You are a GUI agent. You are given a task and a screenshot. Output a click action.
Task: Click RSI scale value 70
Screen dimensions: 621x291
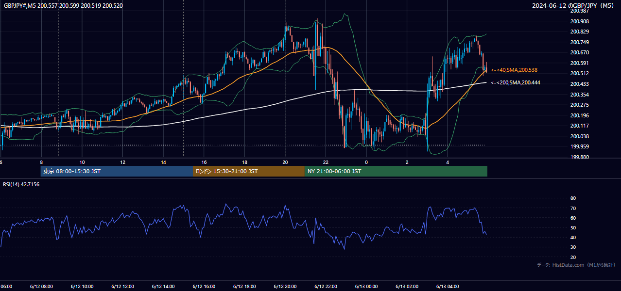coord(573,208)
